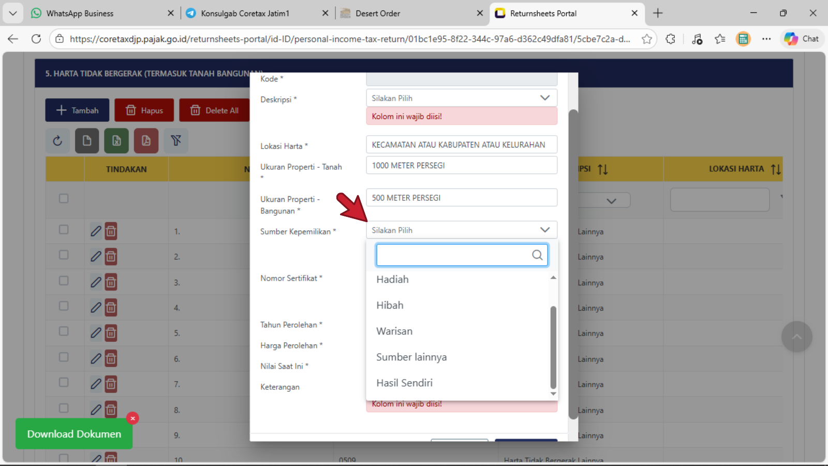Click the magnifier icon in dropdown search
The height and width of the screenshot is (466, 828).
click(x=537, y=255)
